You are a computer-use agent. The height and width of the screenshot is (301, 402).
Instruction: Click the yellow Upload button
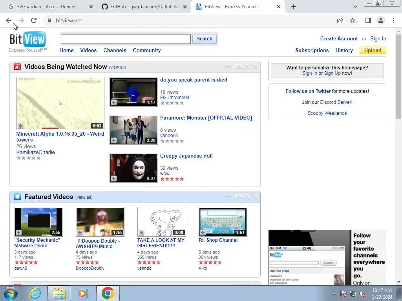click(x=373, y=51)
